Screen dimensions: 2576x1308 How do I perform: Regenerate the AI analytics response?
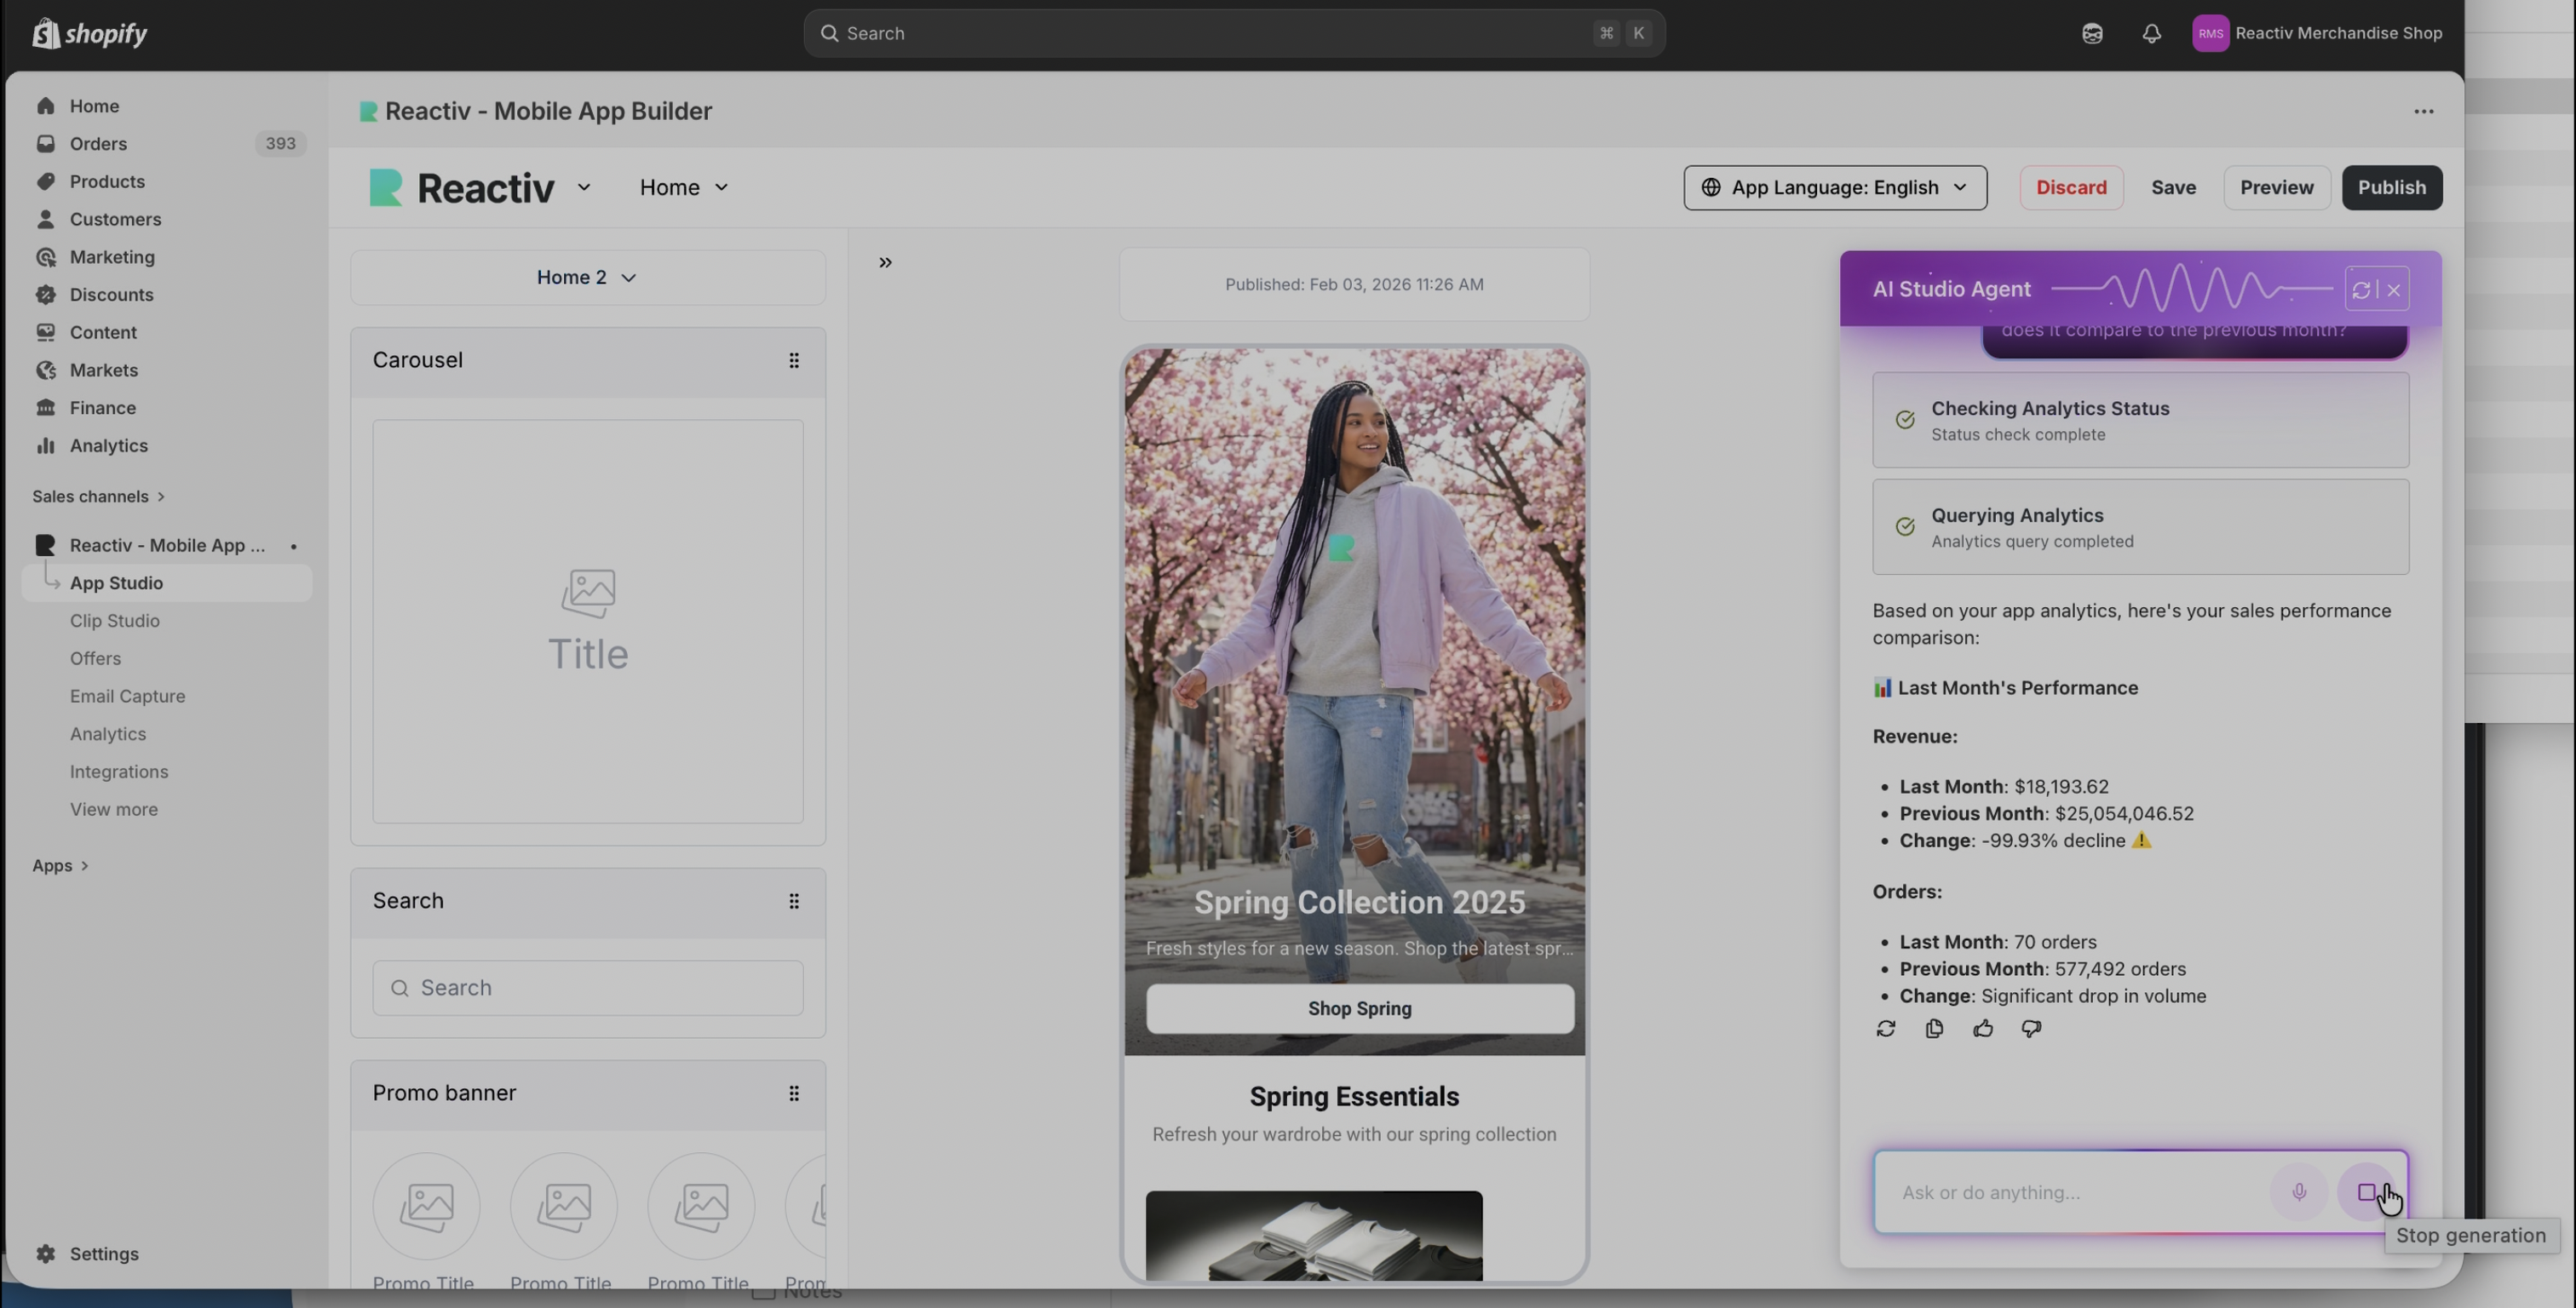point(1886,1028)
